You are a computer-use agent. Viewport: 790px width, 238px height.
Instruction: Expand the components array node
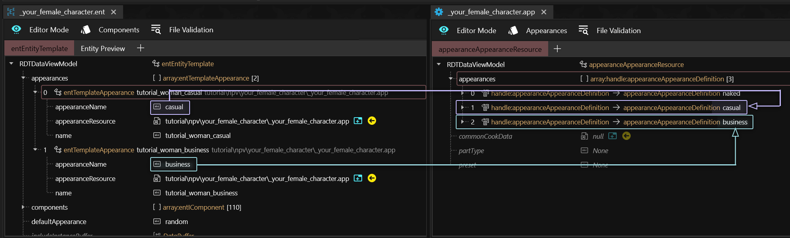pyautogui.click(x=23, y=207)
